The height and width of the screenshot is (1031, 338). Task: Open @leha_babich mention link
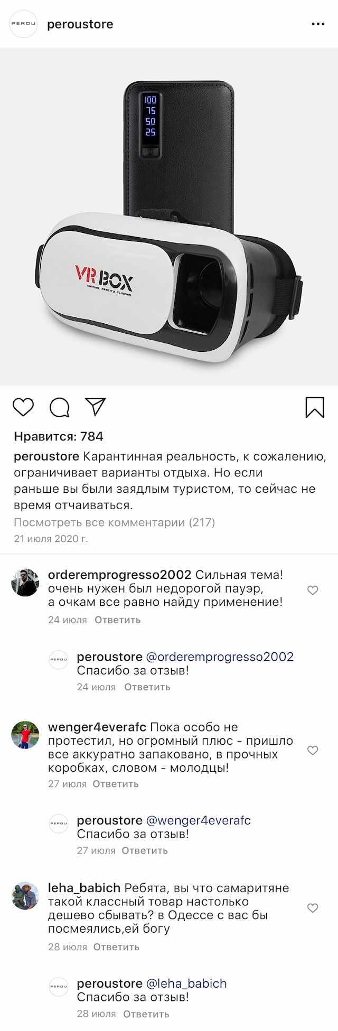186,983
